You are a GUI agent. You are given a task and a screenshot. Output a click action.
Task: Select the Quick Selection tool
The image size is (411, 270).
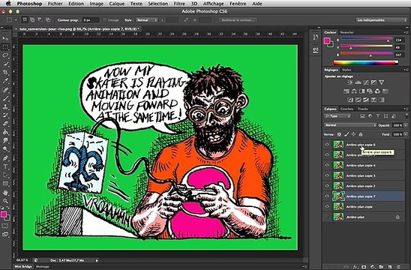(5, 64)
